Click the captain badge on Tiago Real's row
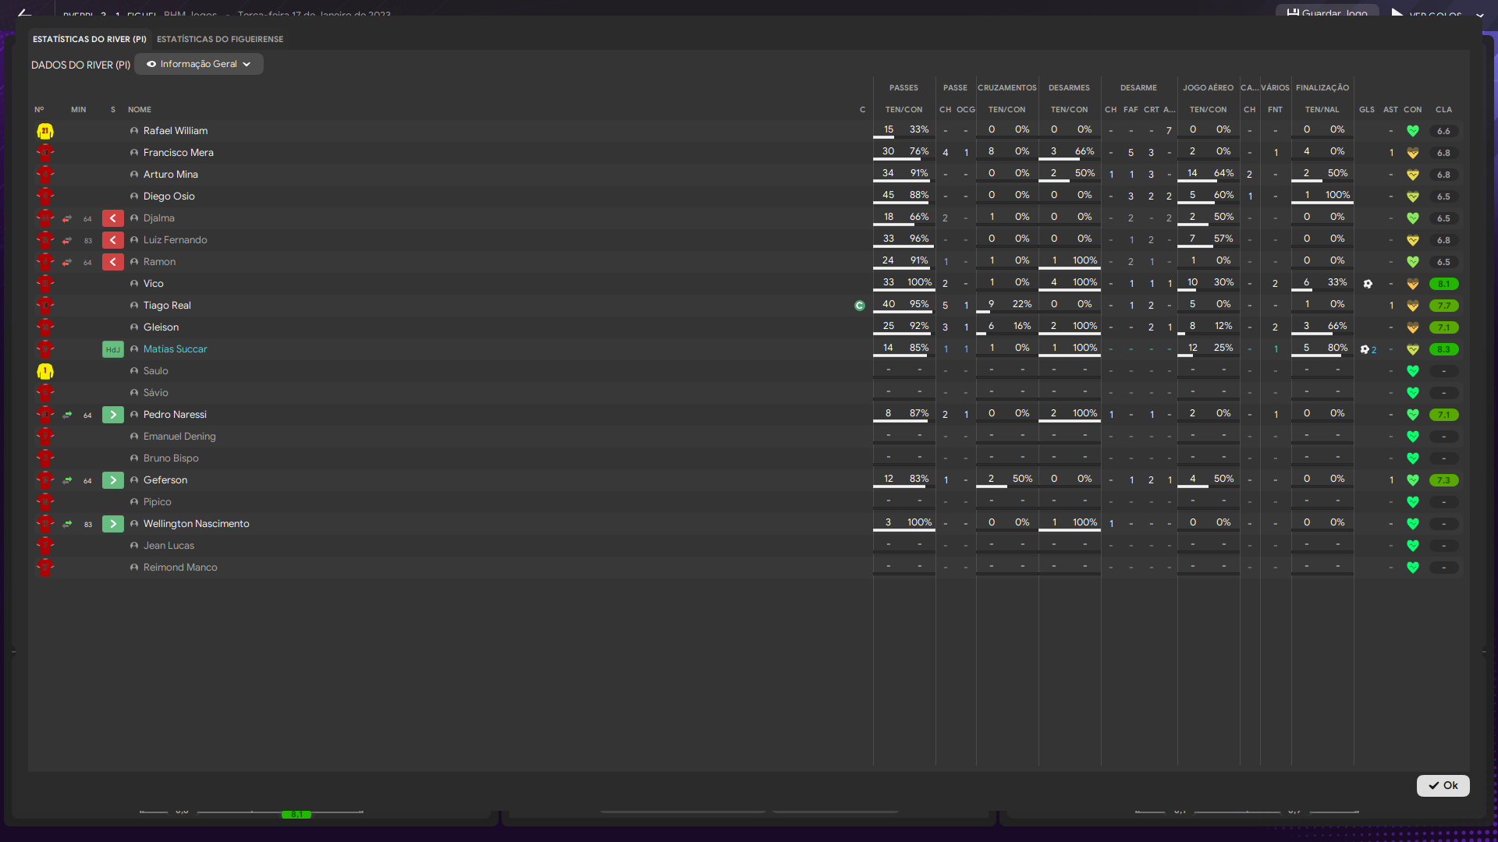The image size is (1498, 842). tap(860, 306)
